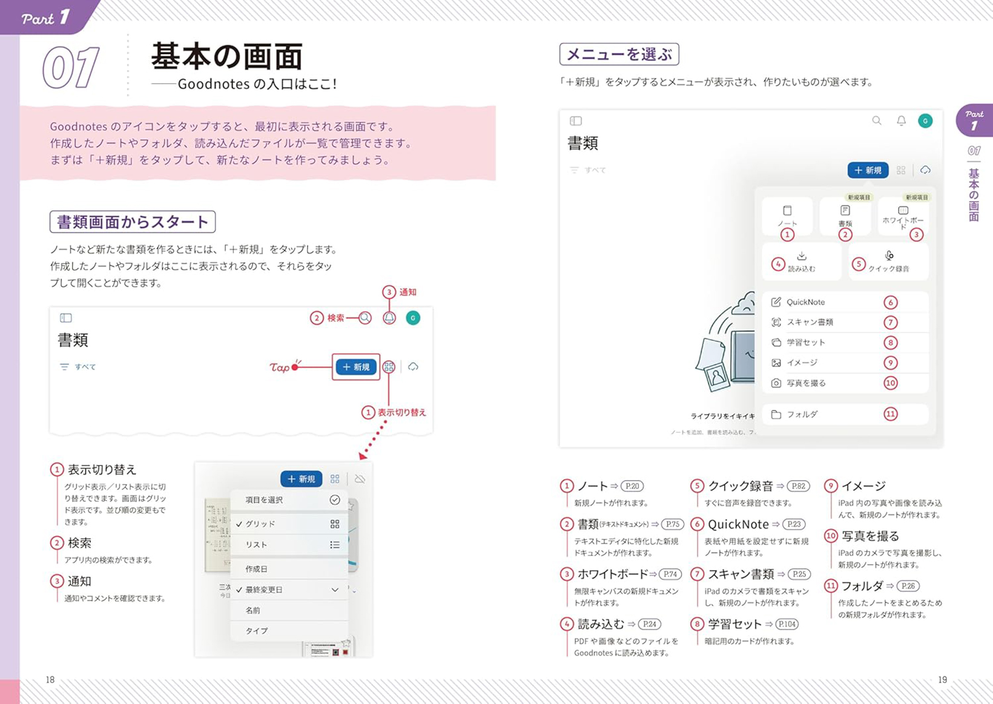Choose the 読み込む import icon
Screen dimensions: 993x704
[x=802, y=256]
